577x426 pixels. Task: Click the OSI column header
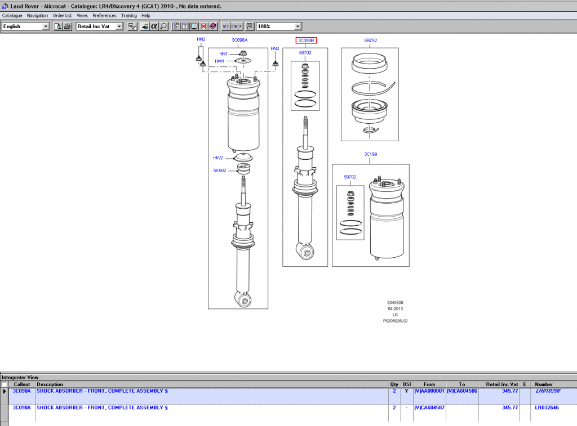coord(407,384)
